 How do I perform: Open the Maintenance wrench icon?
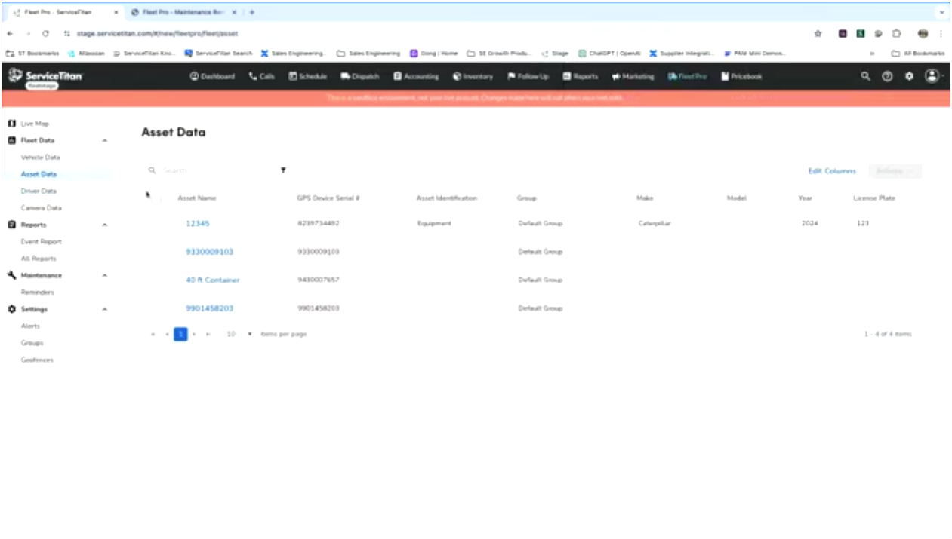pyautogui.click(x=11, y=275)
